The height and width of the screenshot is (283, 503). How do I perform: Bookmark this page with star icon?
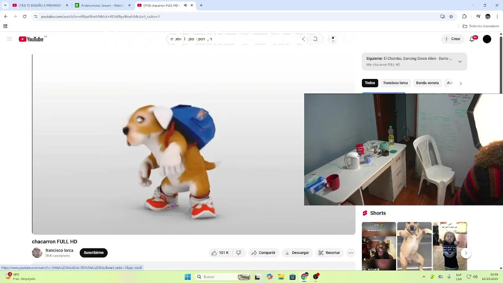coord(451,17)
